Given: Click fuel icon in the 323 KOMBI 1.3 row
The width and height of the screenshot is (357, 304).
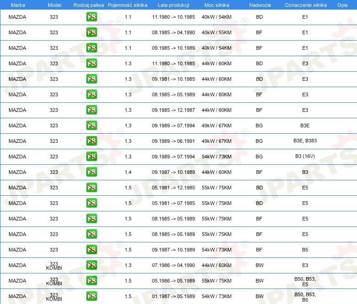Looking at the screenshot, I should pos(91,265).
